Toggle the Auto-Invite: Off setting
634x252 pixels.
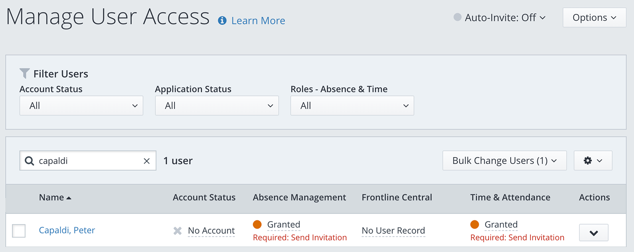coord(500,18)
